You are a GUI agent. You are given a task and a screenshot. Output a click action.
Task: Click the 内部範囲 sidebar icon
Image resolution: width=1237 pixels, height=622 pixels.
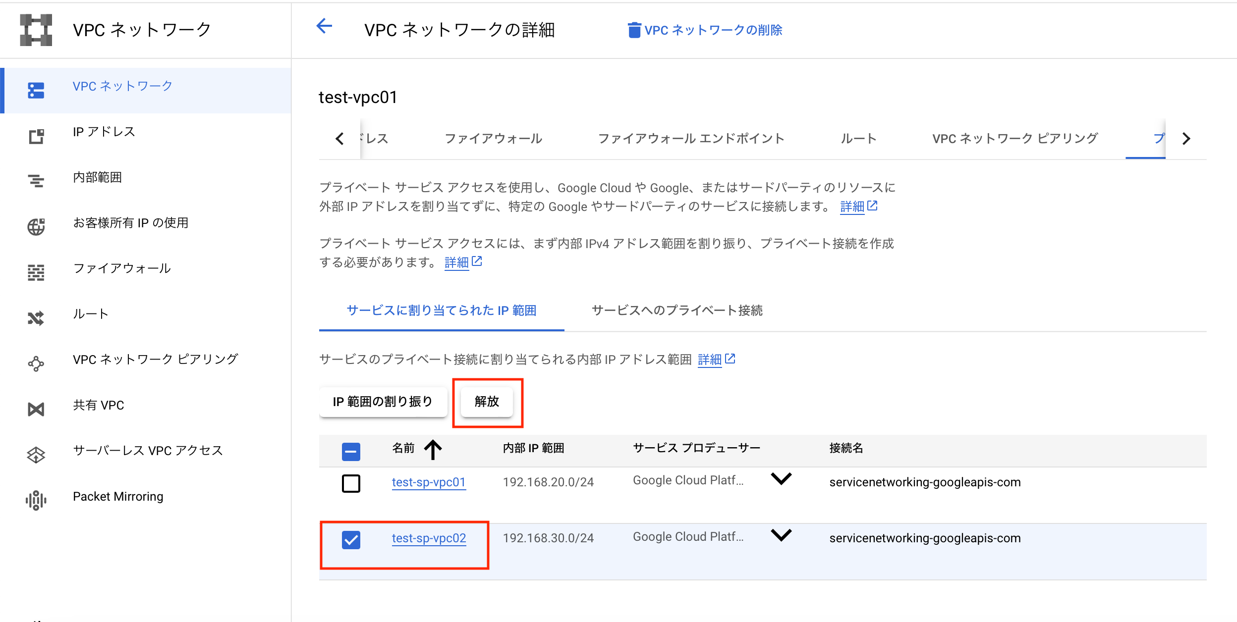click(36, 181)
